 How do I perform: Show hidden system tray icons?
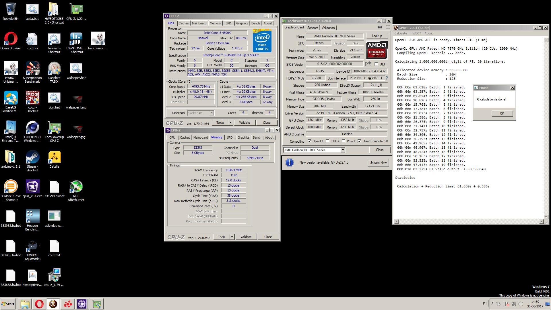(x=492, y=304)
